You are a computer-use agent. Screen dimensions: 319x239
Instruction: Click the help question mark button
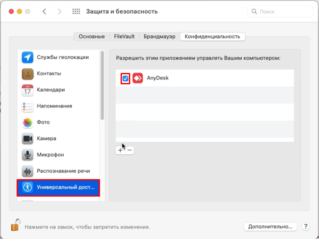click(305, 227)
